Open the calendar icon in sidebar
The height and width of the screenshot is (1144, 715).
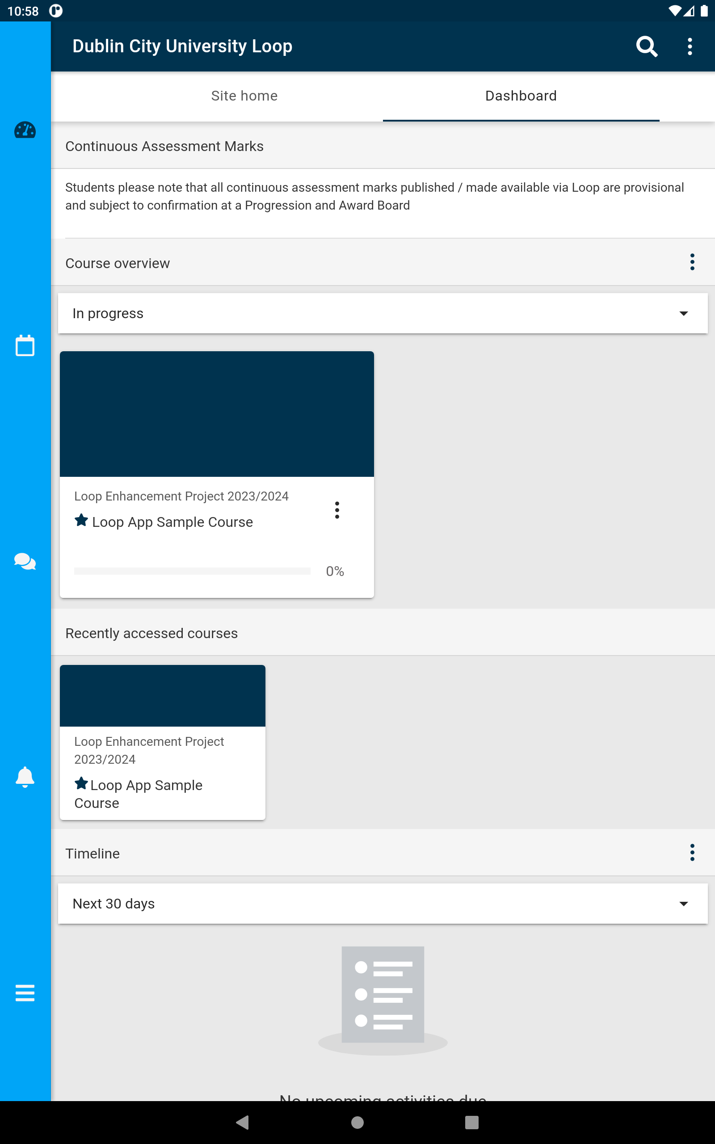click(25, 345)
